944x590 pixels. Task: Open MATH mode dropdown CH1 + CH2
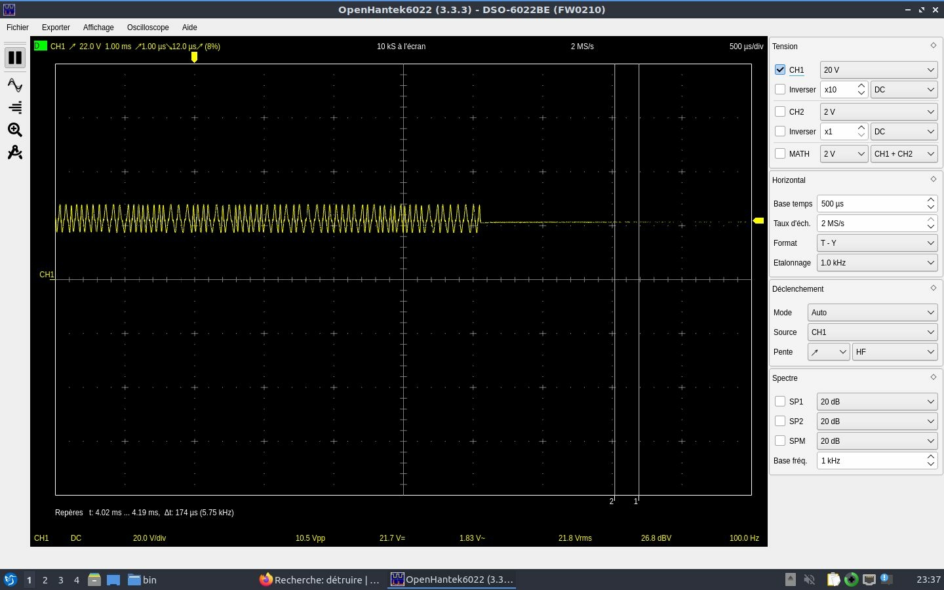[904, 153]
